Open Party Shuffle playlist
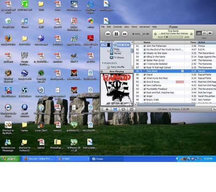This screenshot has height=192, width=216. tap(116, 67)
